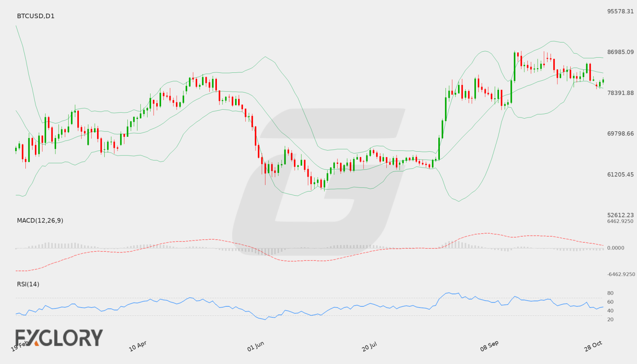The width and height of the screenshot is (637, 364).
Task: Click the RSI(14) indicator label
Action: click(28, 284)
